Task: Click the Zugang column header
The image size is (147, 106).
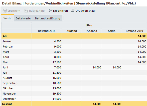Action: click(x=72, y=31)
